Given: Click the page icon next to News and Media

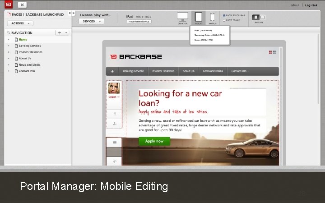Looking at the screenshot, I should [16, 65].
